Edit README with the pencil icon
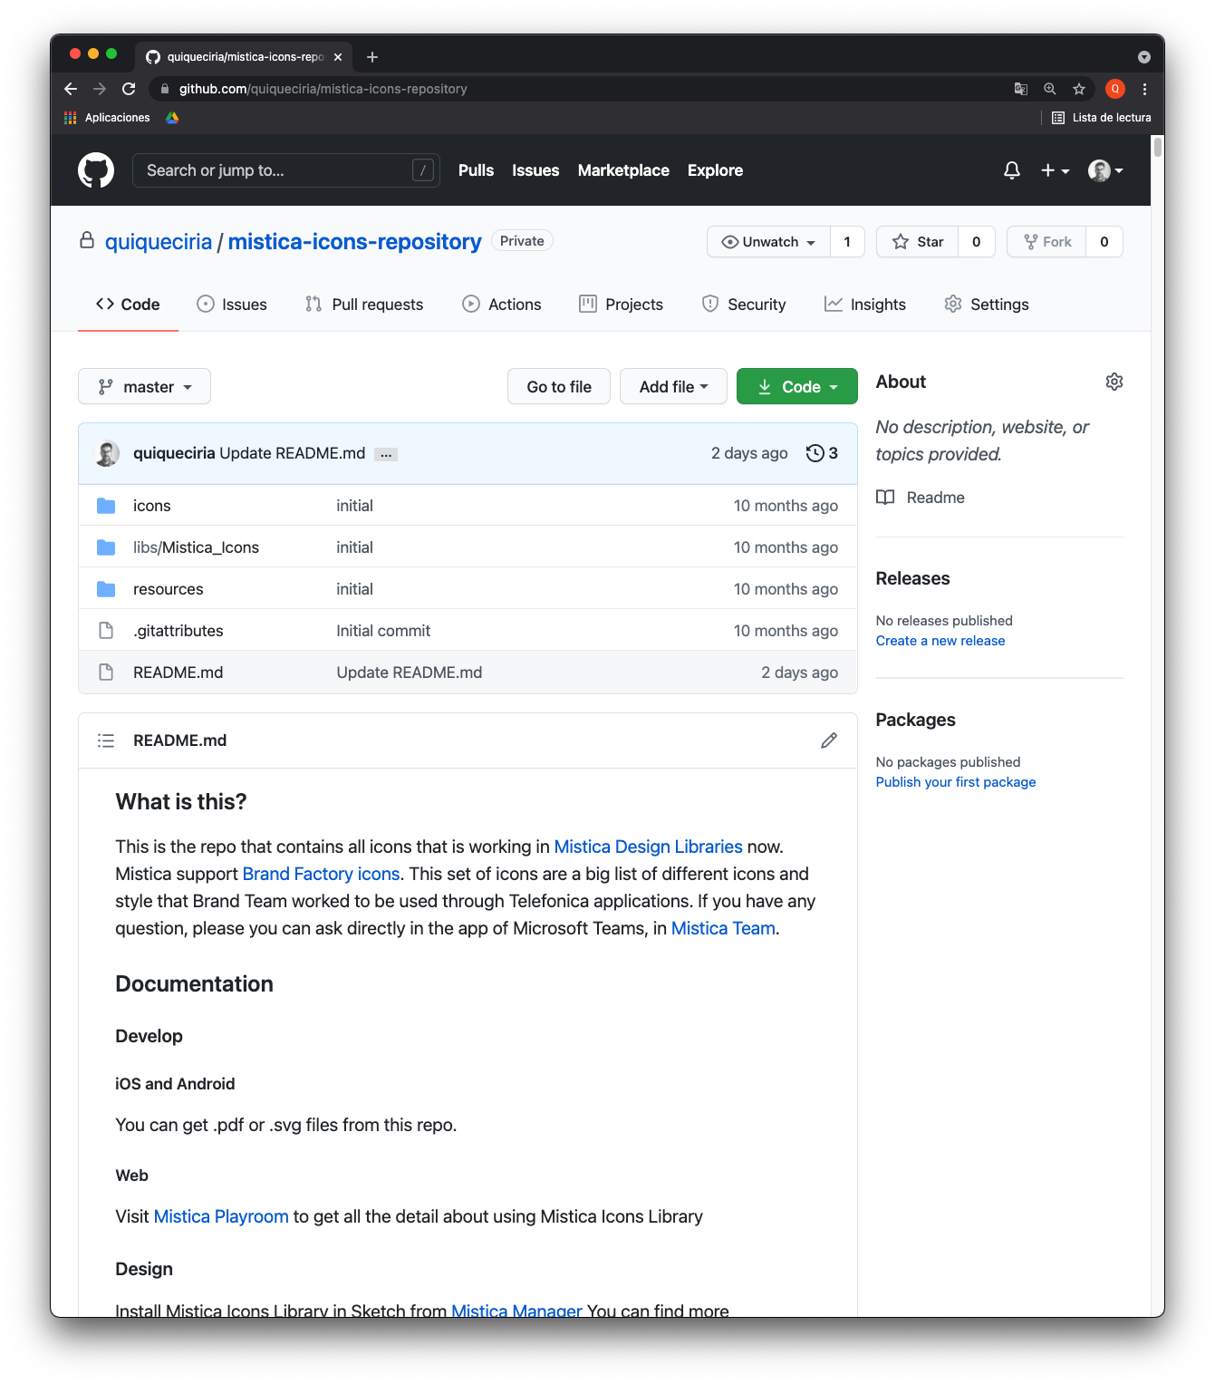The height and width of the screenshot is (1384, 1215). pyautogui.click(x=829, y=740)
